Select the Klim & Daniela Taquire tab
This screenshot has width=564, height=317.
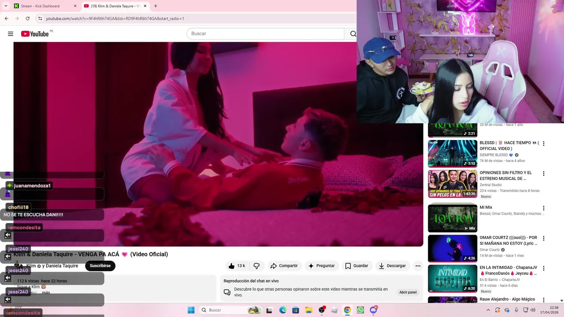point(115,6)
